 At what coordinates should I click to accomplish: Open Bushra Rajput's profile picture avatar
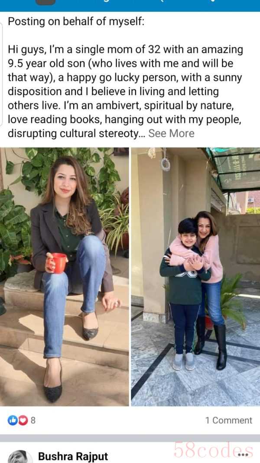tap(20, 456)
